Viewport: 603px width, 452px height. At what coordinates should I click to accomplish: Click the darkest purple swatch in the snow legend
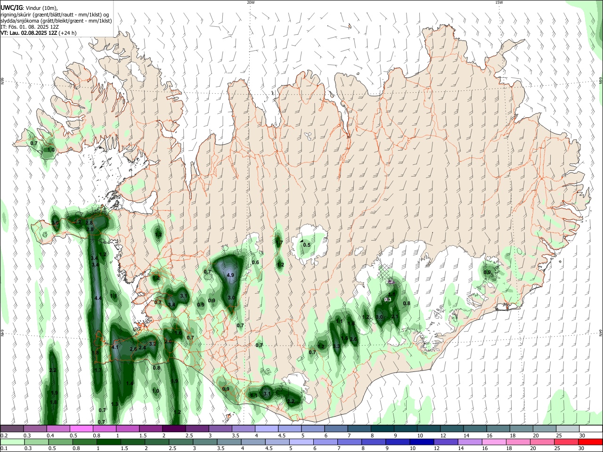point(173,429)
